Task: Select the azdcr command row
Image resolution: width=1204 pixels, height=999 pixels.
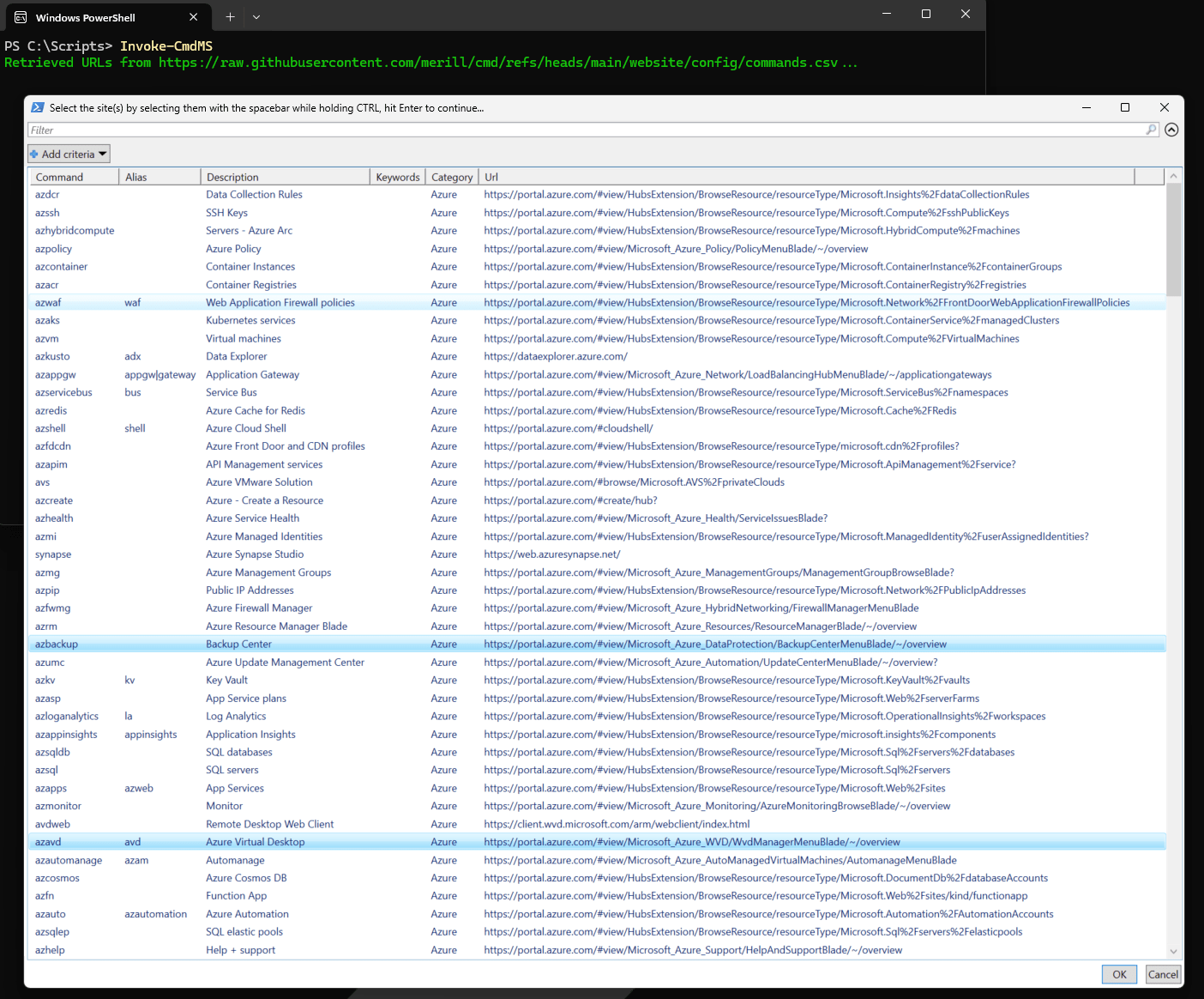Action: click(x=597, y=195)
